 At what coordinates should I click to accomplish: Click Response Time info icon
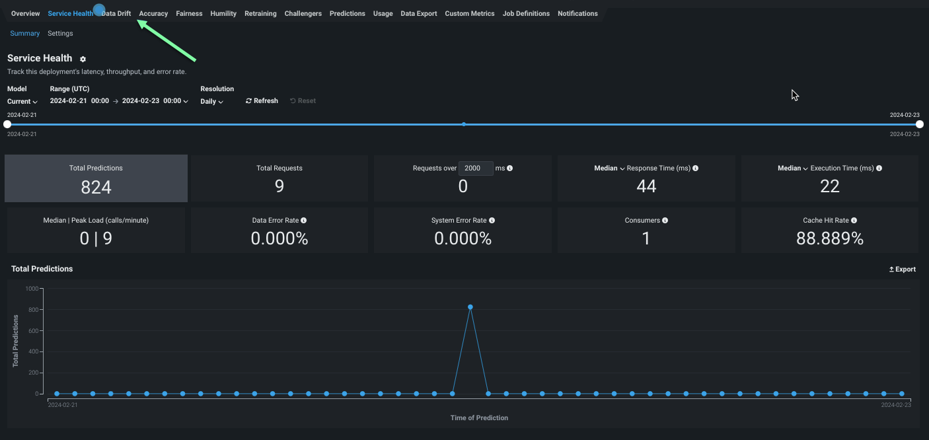point(695,168)
